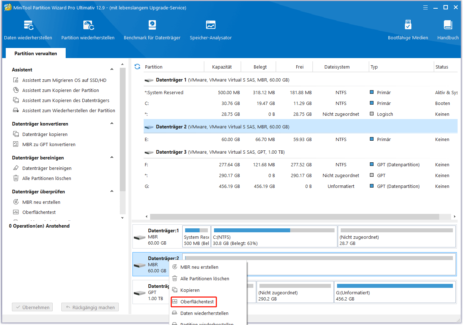The height and width of the screenshot is (325, 463).
Task: Start Assistent zum Kopieren des Datenträgers
Action: click(66, 101)
